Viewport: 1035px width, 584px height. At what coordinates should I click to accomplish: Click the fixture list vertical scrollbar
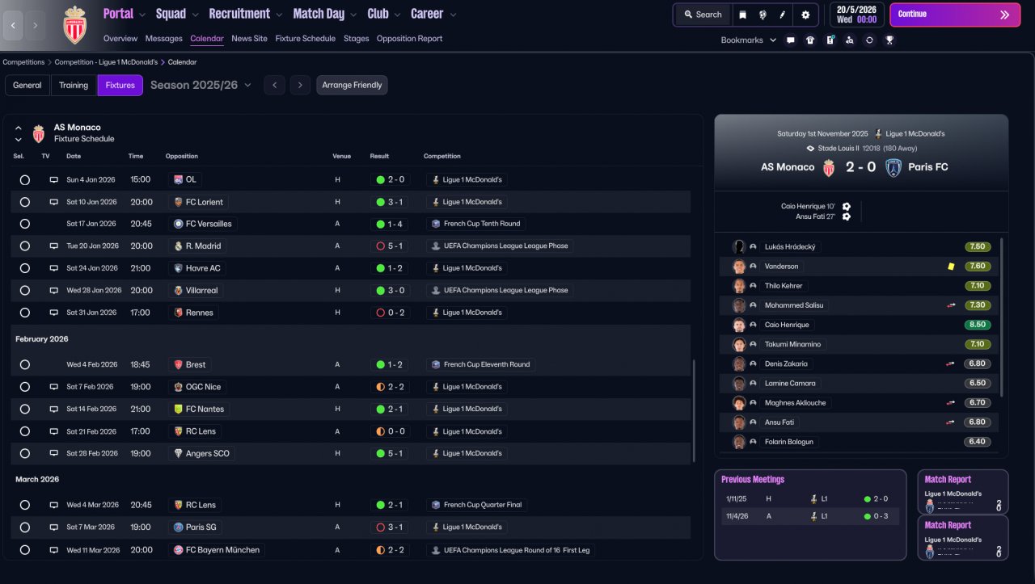pyautogui.click(x=694, y=411)
